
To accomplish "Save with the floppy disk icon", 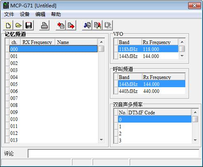I will [x=28, y=26].
